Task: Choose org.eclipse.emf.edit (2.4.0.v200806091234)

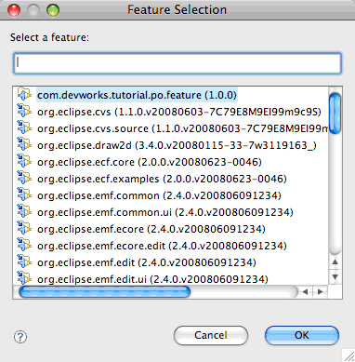Action: click(x=147, y=262)
